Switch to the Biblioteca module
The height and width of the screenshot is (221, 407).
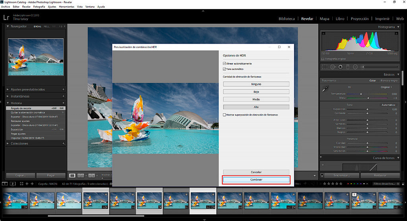pyautogui.click(x=287, y=19)
